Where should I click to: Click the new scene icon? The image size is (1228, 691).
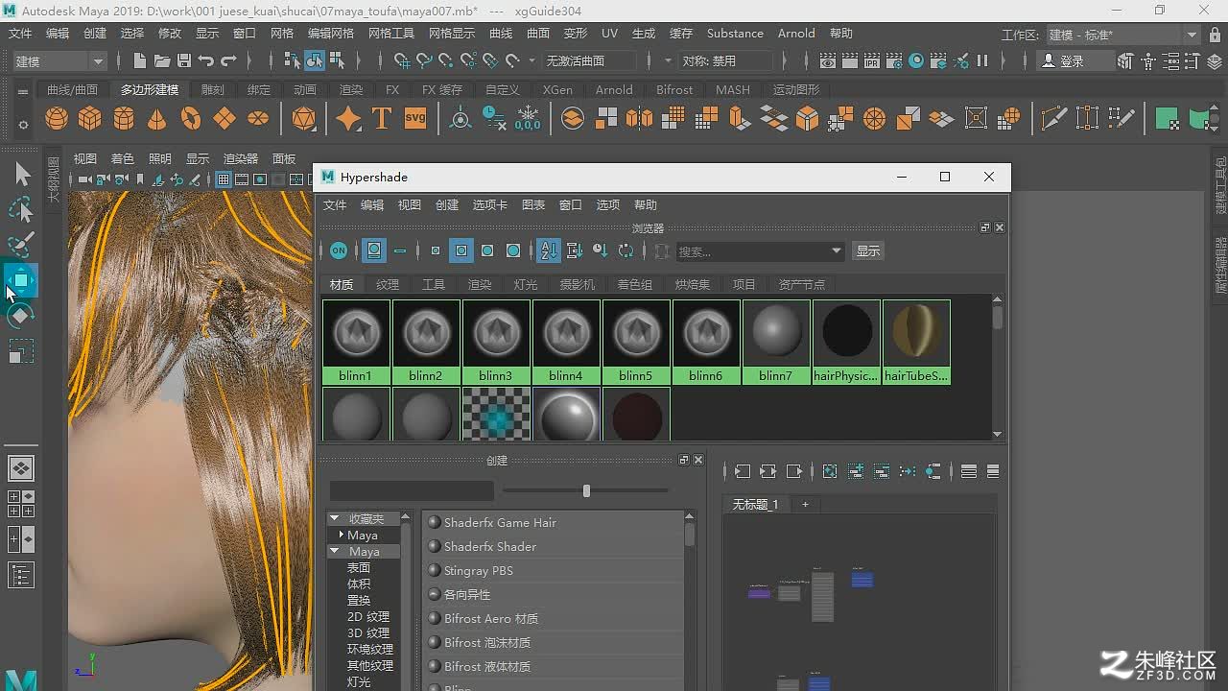tap(140, 60)
